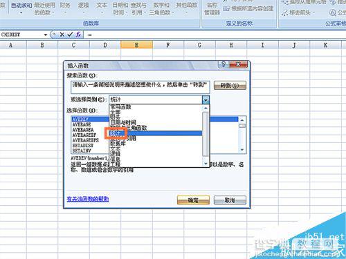
Task: Select column D header
Action: click(105, 45)
